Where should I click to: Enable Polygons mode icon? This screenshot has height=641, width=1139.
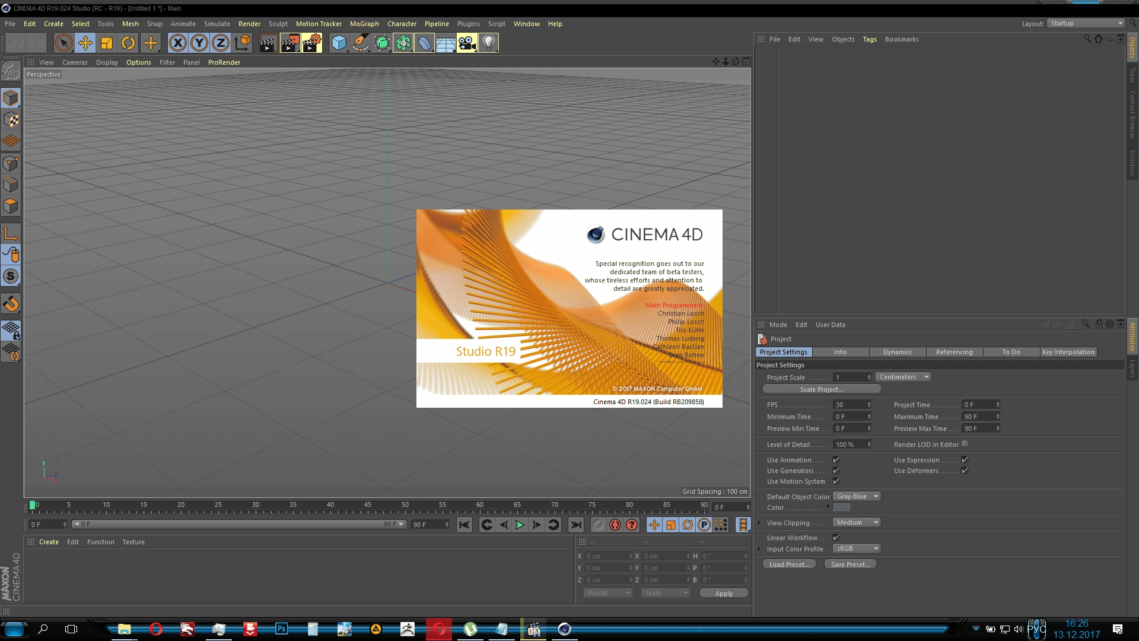[11, 206]
